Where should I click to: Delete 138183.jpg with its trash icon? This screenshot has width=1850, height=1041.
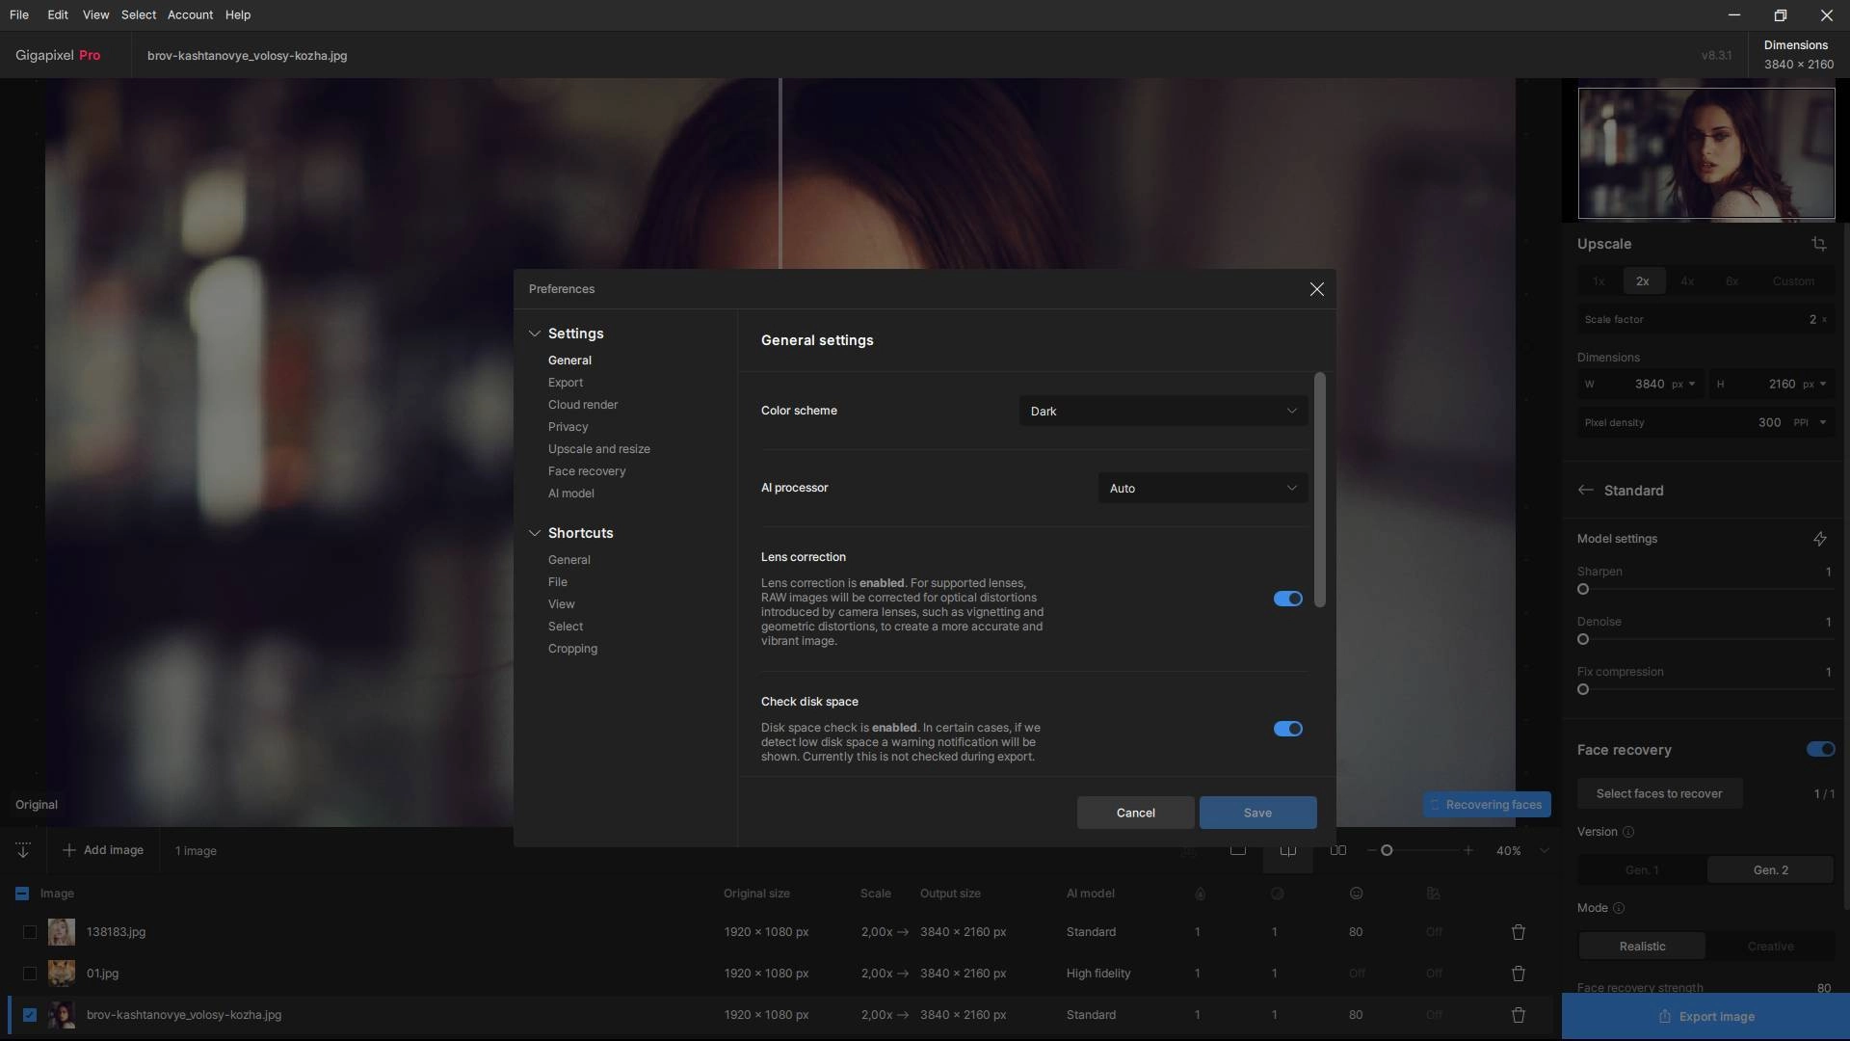pyautogui.click(x=1518, y=932)
